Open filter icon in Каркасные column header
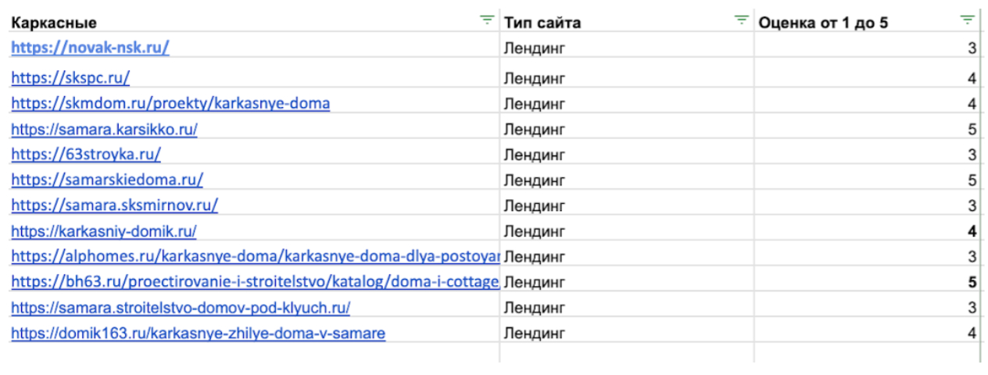Image resolution: width=988 pixels, height=375 pixels. (488, 20)
